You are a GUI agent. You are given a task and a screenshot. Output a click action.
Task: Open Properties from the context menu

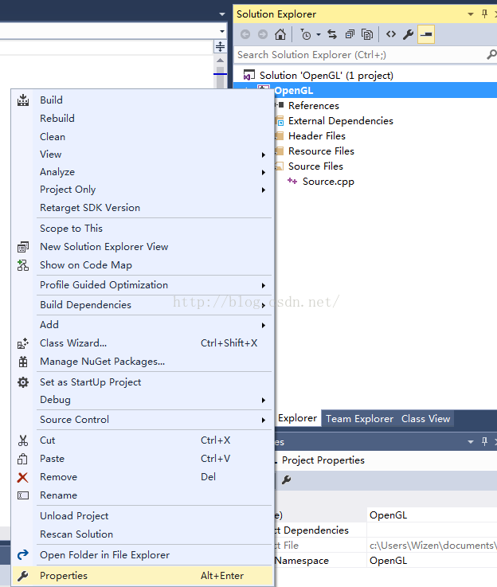143,575
